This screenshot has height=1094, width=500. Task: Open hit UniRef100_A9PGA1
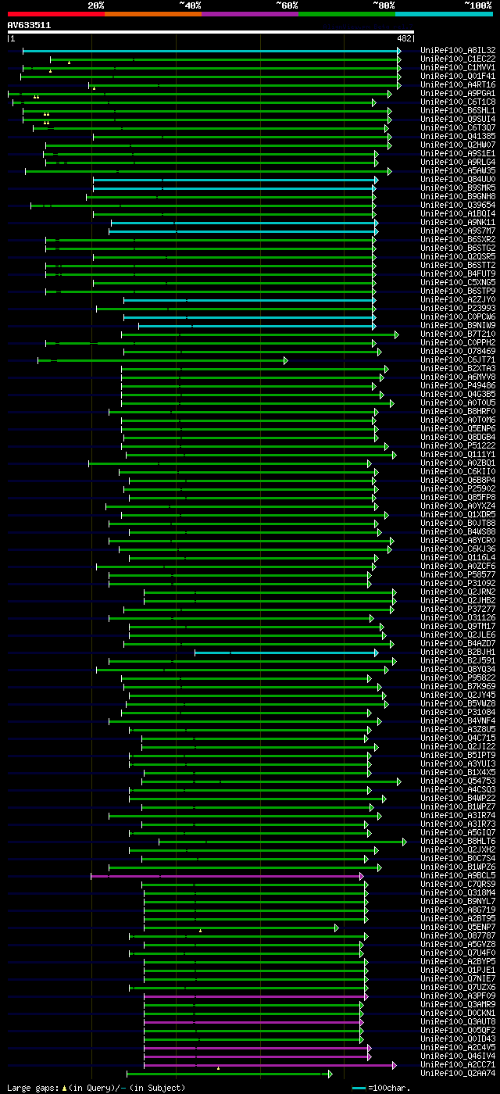[458, 93]
